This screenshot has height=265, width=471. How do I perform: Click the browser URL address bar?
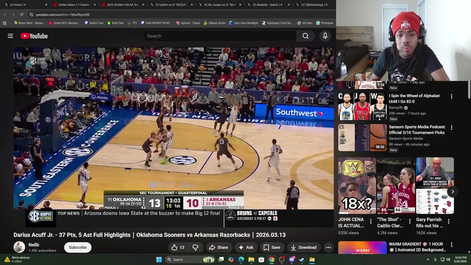[x=180, y=14]
